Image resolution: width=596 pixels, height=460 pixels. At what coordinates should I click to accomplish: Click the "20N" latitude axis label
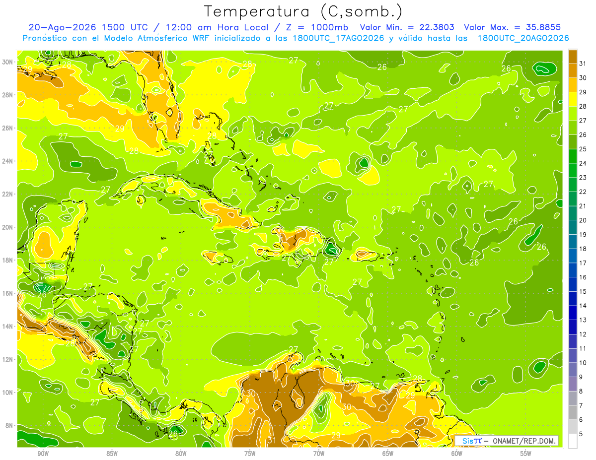tap(7, 227)
